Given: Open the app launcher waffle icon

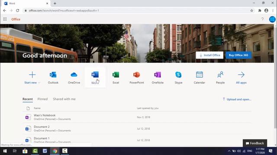Looking at the screenshot, I should pyautogui.click(x=5, y=19).
